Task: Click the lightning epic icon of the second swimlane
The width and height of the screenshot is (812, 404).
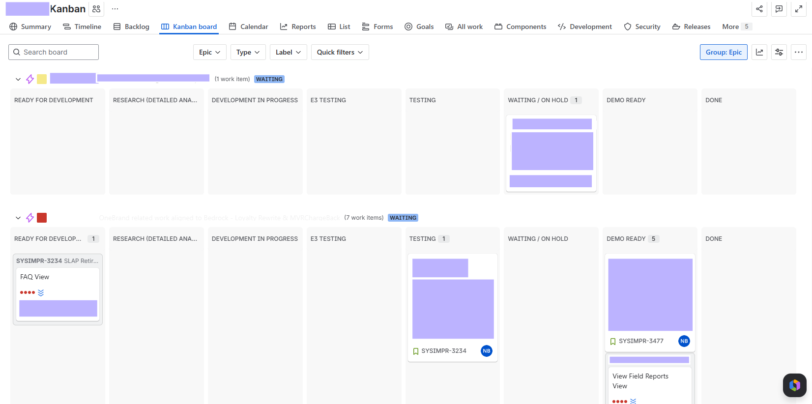Action: [30, 218]
